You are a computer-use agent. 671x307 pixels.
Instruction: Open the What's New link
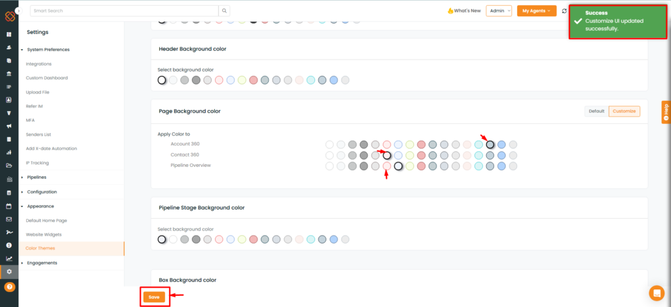465,10
